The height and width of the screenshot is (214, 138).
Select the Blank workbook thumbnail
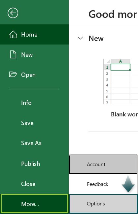tap(121, 81)
